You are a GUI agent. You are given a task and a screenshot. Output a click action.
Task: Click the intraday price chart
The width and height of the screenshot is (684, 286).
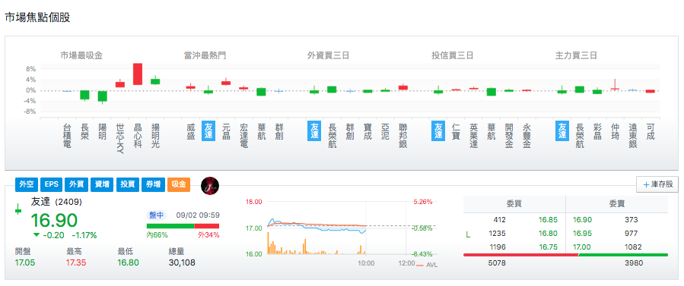tap(340, 228)
